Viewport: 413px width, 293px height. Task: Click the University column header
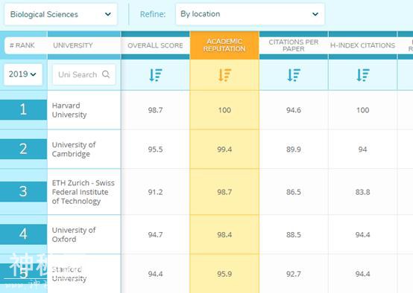(x=73, y=45)
